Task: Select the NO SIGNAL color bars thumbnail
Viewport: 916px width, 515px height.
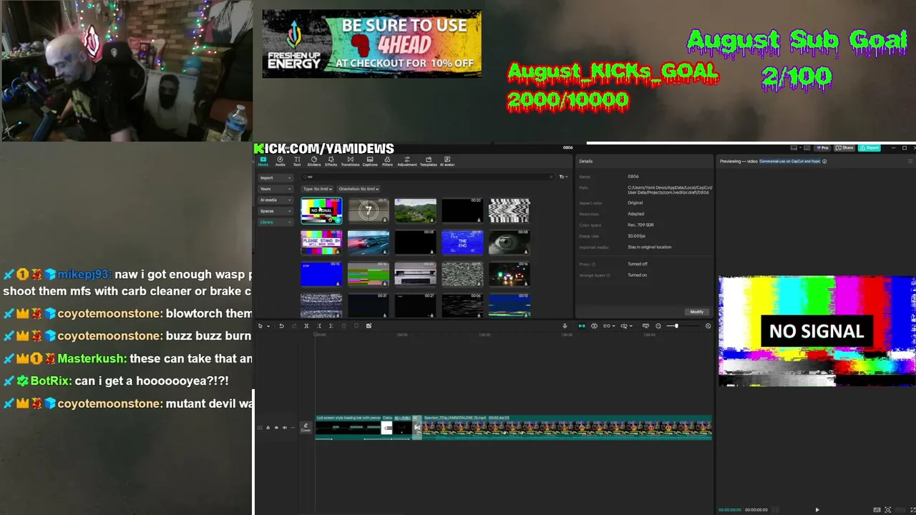Action: [321, 210]
